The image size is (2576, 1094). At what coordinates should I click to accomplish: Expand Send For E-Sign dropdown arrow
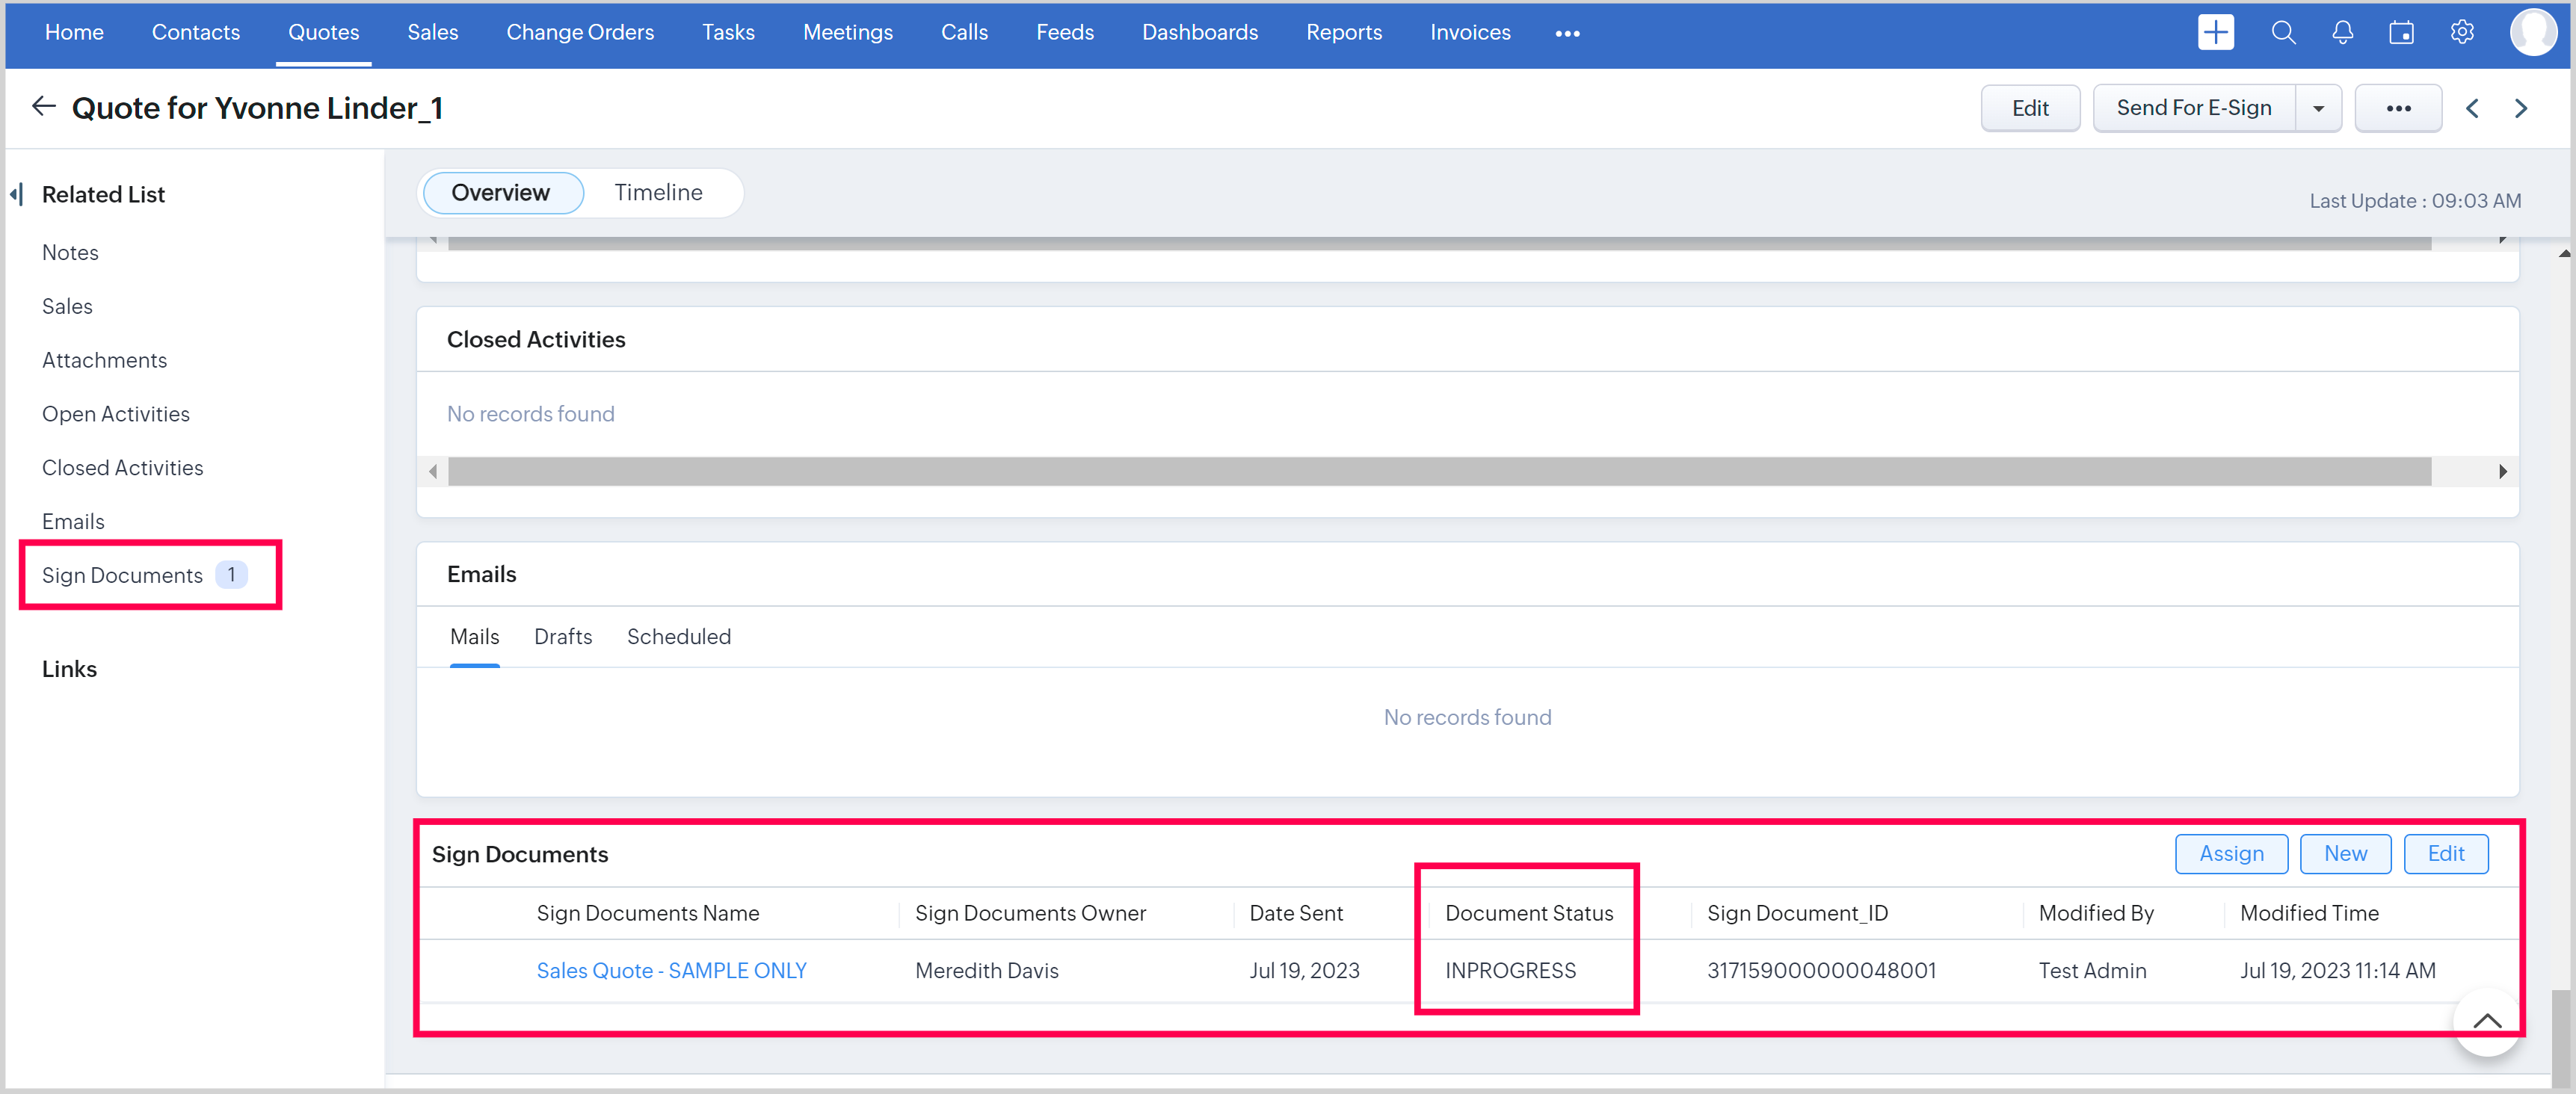[x=2318, y=108]
